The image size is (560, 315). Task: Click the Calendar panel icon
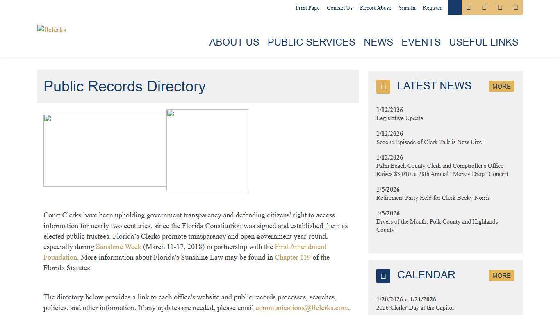tap(383, 276)
